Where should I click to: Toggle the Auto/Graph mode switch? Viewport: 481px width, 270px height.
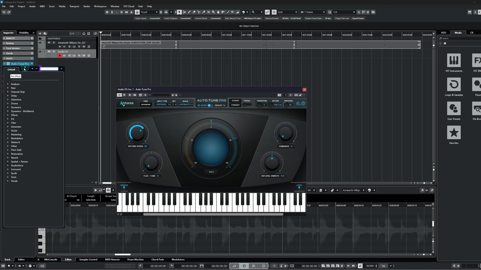pyautogui.click(x=209, y=105)
